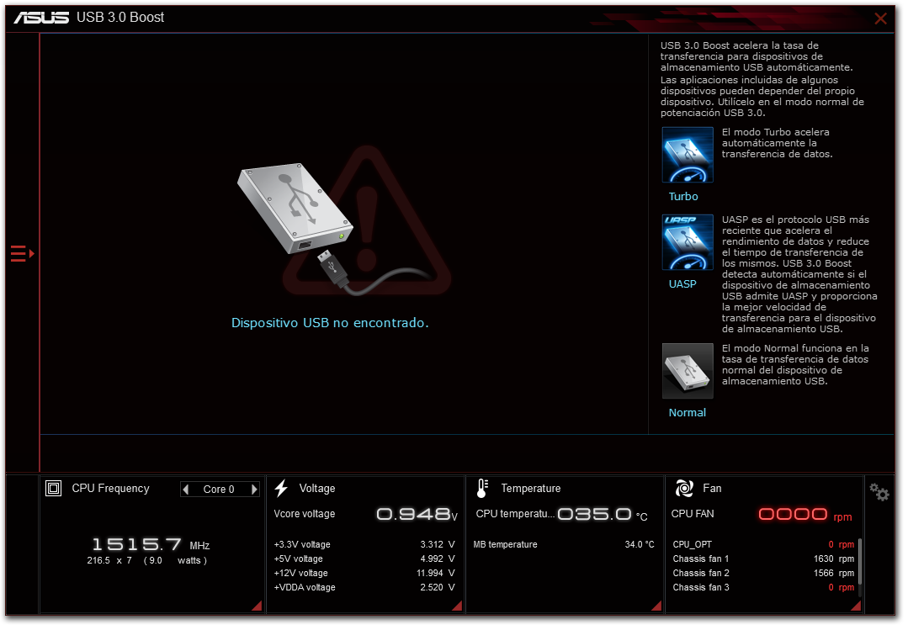This screenshot has width=908, height=630.
Task: Click the Temperature thermometer icon
Action: [x=482, y=488]
